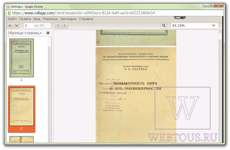This screenshot has height=150, width=230.
Task: Open the Вид menu
Action: point(37,19)
